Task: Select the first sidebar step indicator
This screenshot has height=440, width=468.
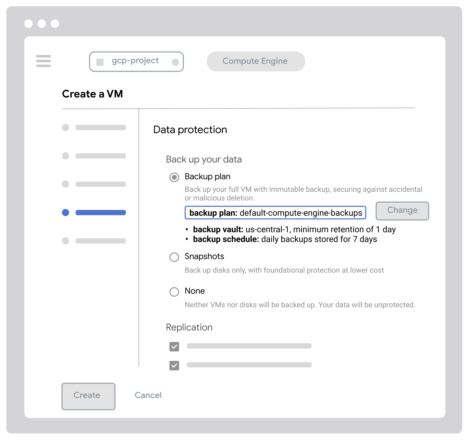Action: 65,128
